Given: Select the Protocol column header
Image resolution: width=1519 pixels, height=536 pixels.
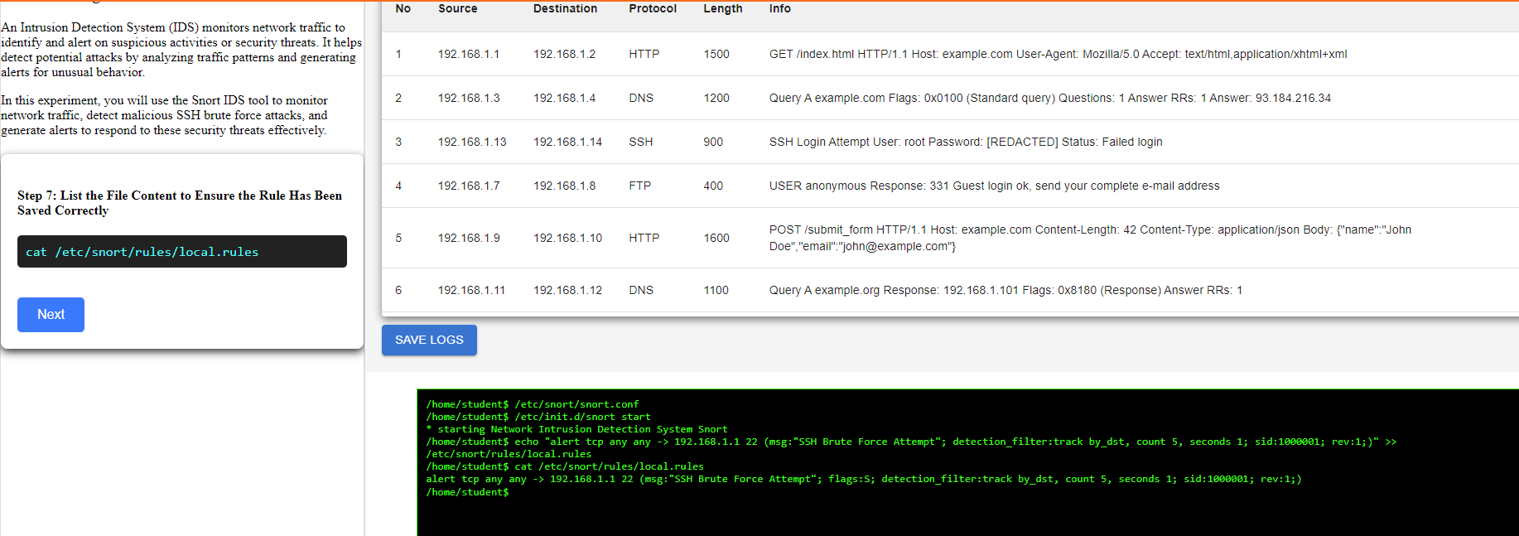Looking at the screenshot, I should pyautogui.click(x=652, y=9).
